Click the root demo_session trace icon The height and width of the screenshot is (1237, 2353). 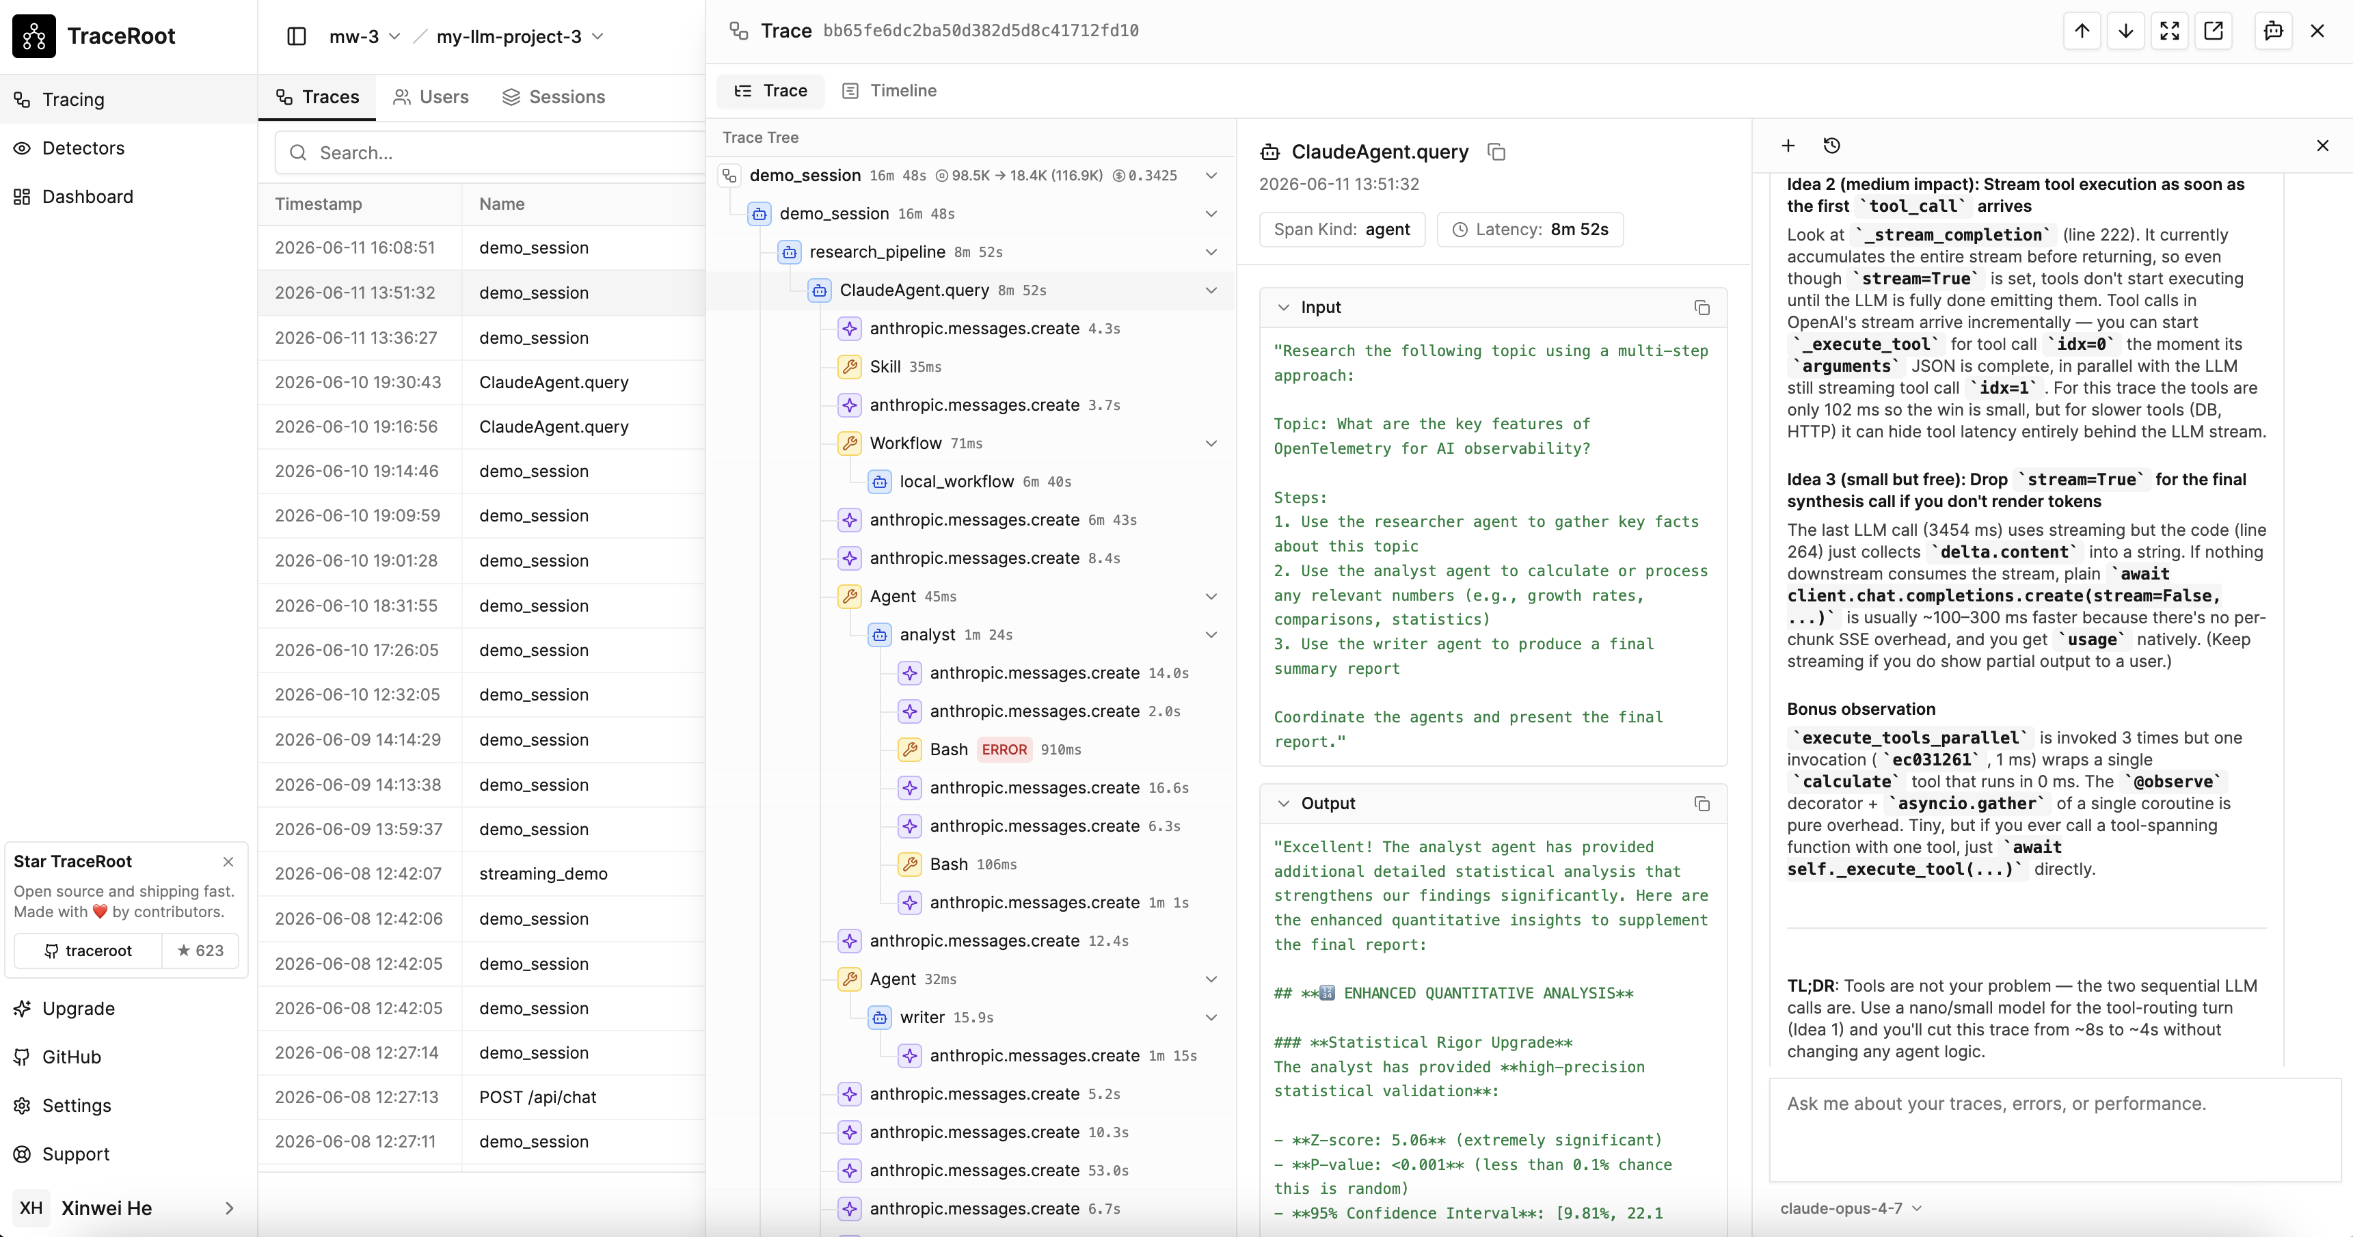(729, 175)
